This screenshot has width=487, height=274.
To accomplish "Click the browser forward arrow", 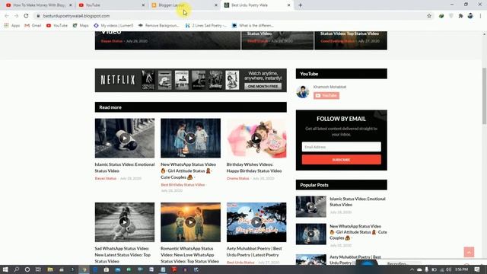I will tap(17, 16).
